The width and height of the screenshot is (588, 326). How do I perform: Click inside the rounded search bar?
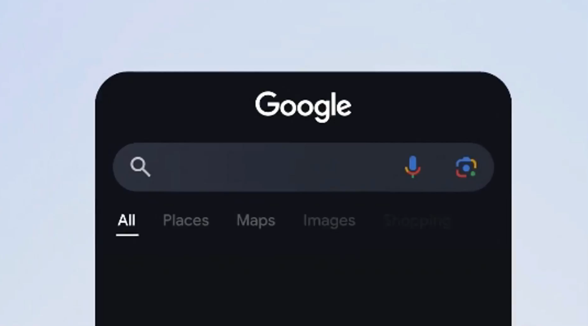click(303, 167)
